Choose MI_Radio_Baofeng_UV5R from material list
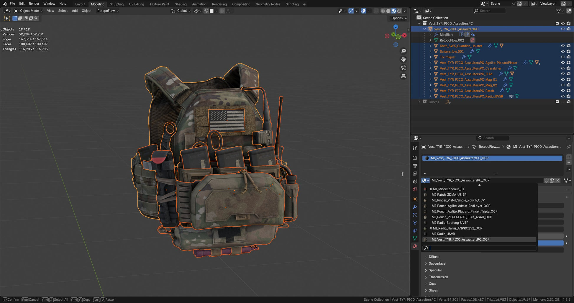574x303 pixels. click(450, 223)
